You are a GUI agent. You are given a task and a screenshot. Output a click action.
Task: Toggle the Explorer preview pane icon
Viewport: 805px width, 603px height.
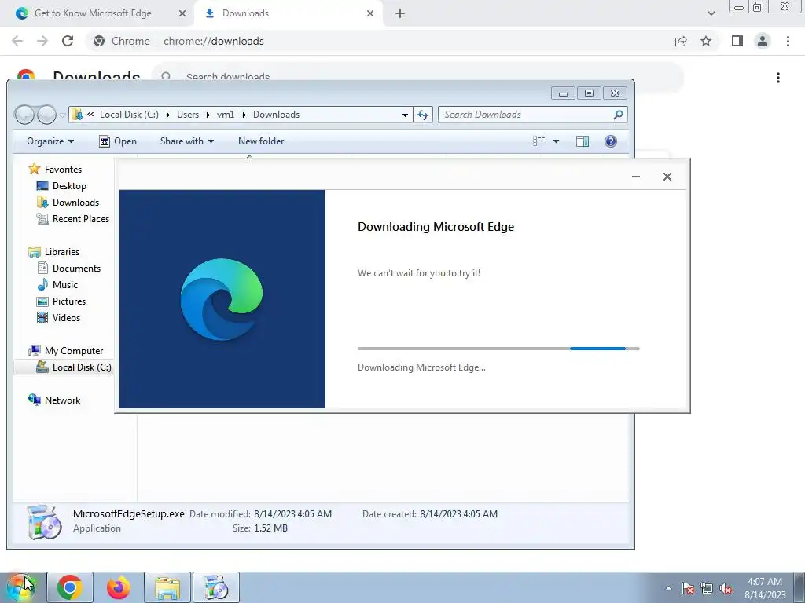point(583,141)
